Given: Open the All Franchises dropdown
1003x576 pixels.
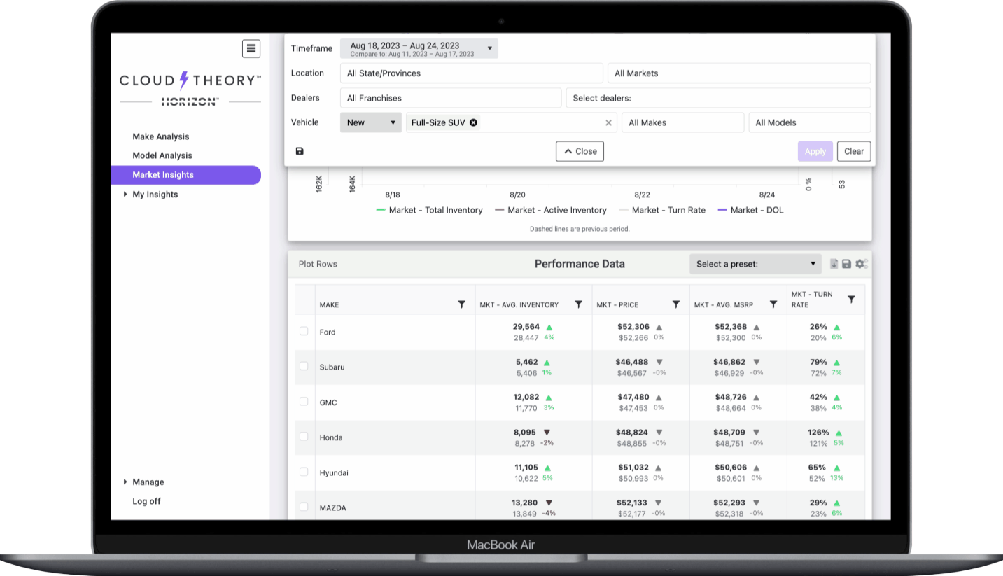Looking at the screenshot, I should [x=451, y=98].
